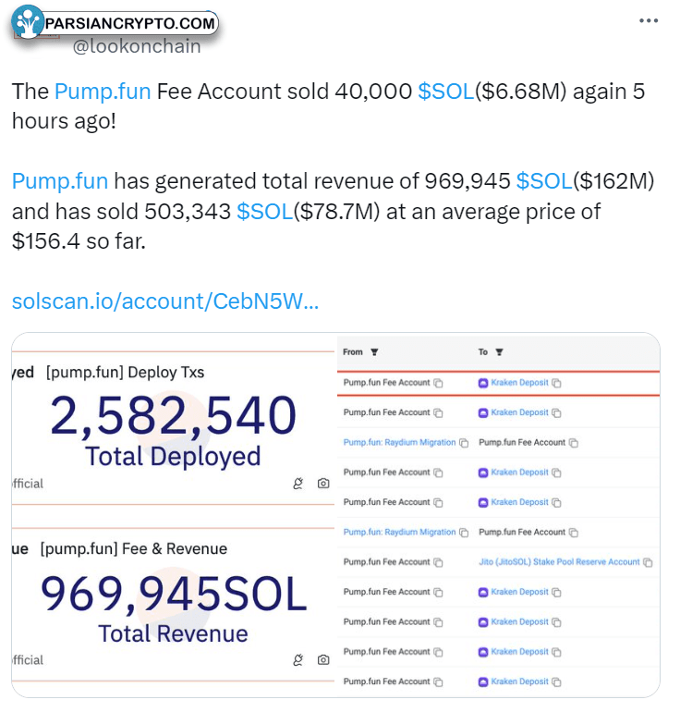Click the From column filter icon
This screenshot has height=712, width=680.
374,352
